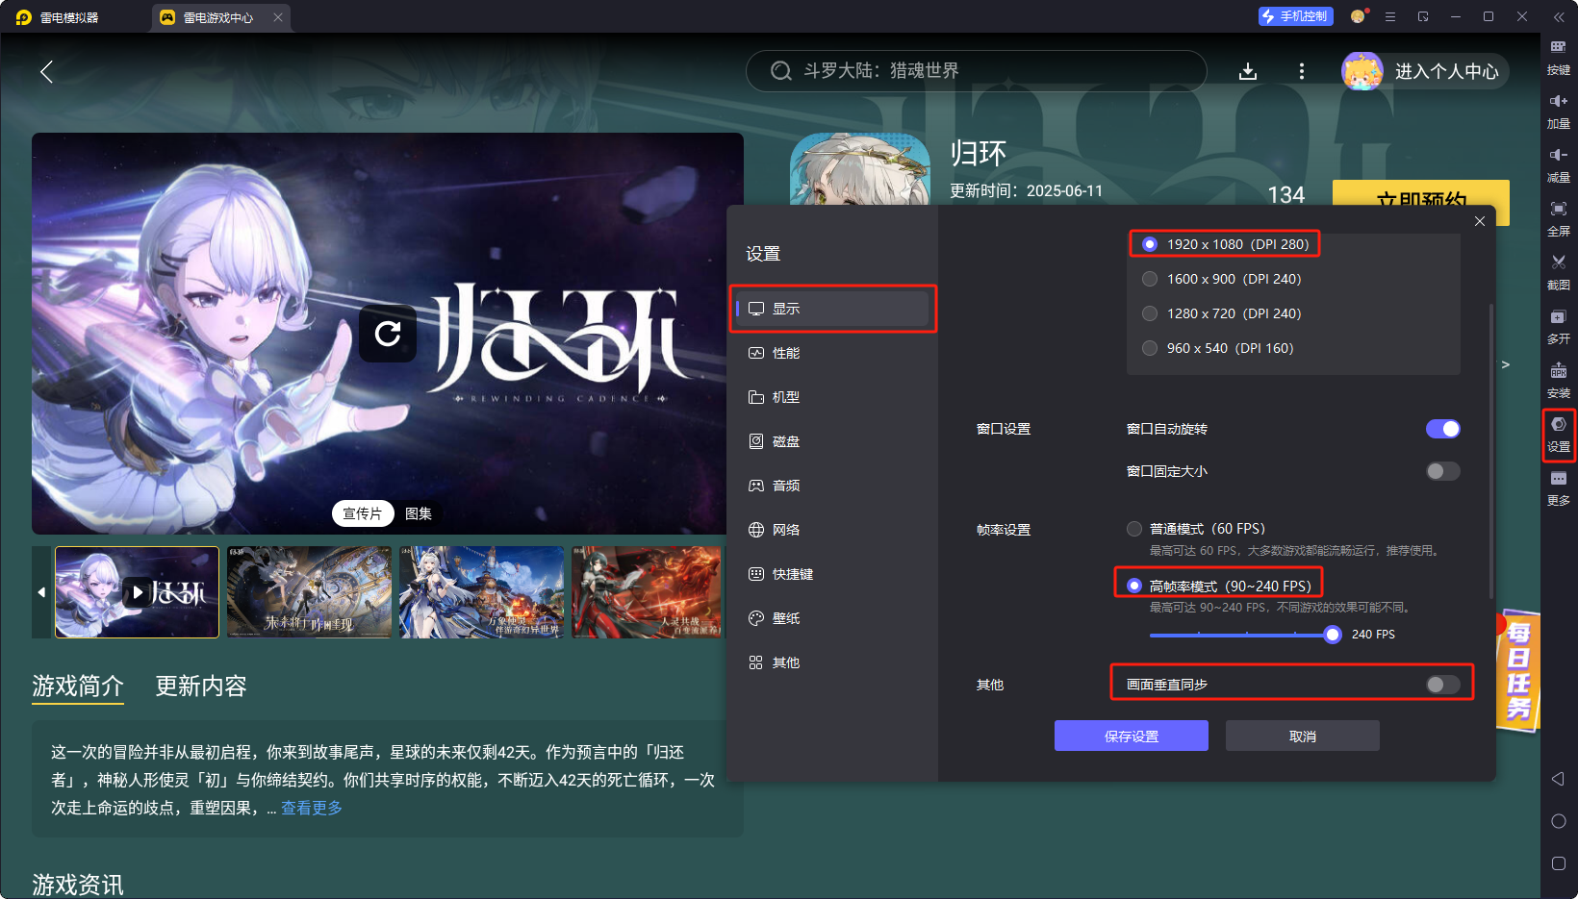The width and height of the screenshot is (1578, 899).
Task: Take a screenshot with 截图 icon
Action: pos(1558,272)
